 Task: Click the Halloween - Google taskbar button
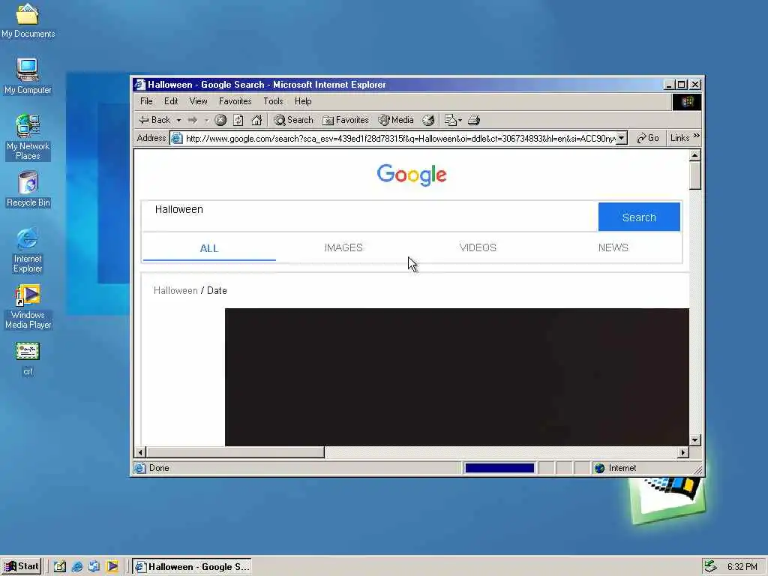pyautogui.click(x=192, y=567)
